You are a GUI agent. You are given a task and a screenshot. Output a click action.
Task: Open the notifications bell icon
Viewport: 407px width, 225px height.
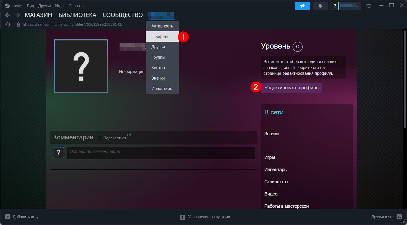(x=320, y=6)
